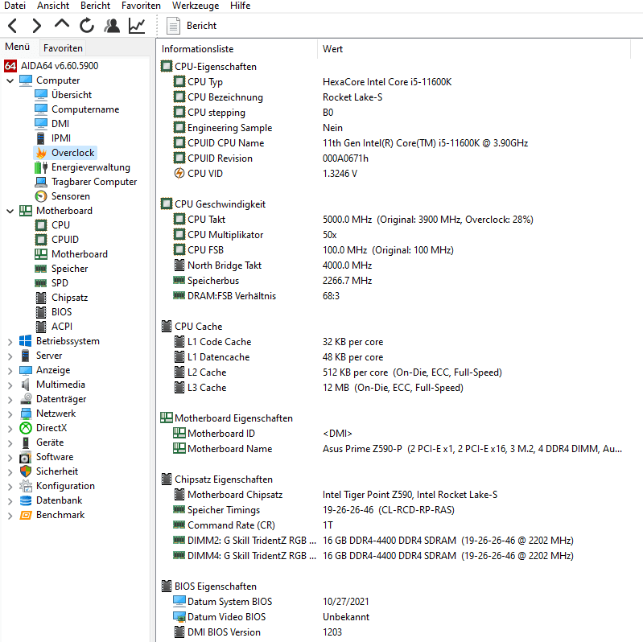
Task: Open the graph chart icon in toolbar
Action: [137, 26]
